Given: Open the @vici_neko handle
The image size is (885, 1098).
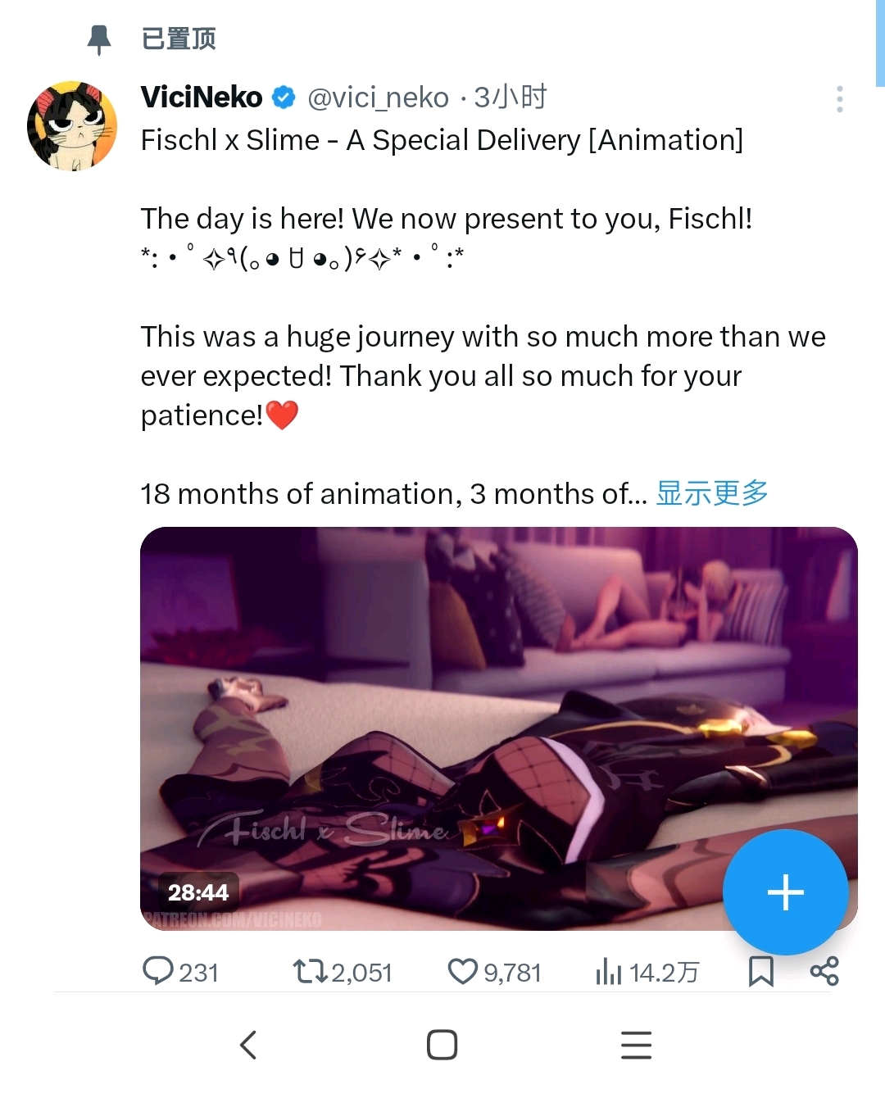Looking at the screenshot, I should tap(378, 98).
